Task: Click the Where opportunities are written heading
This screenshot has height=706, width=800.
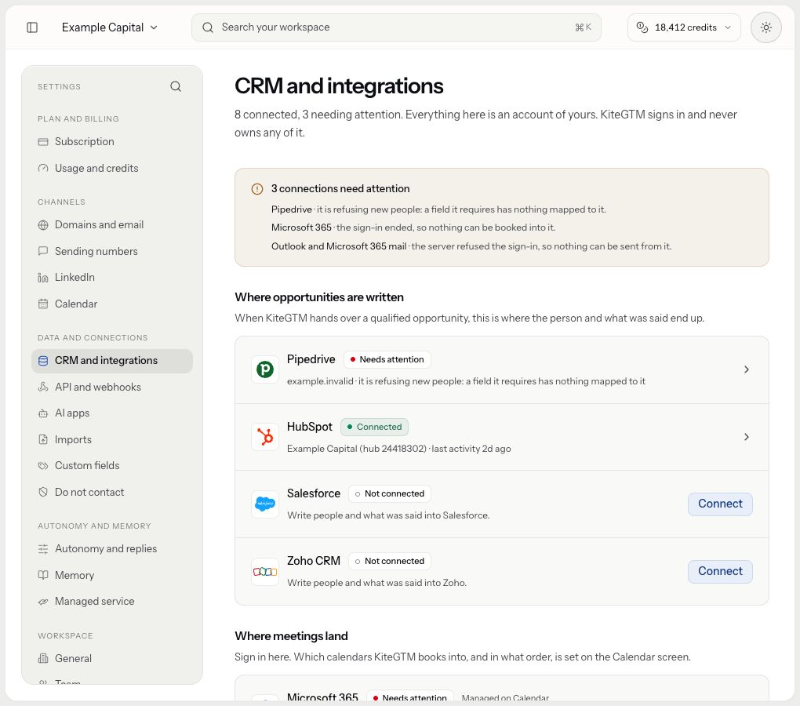Action: point(319,297)
